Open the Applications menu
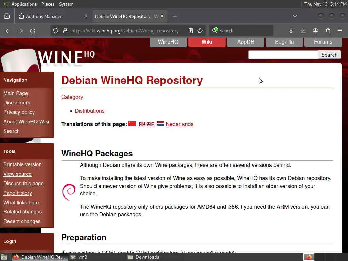348x261 pixels. pyautogui.click(x=24, y=4)
